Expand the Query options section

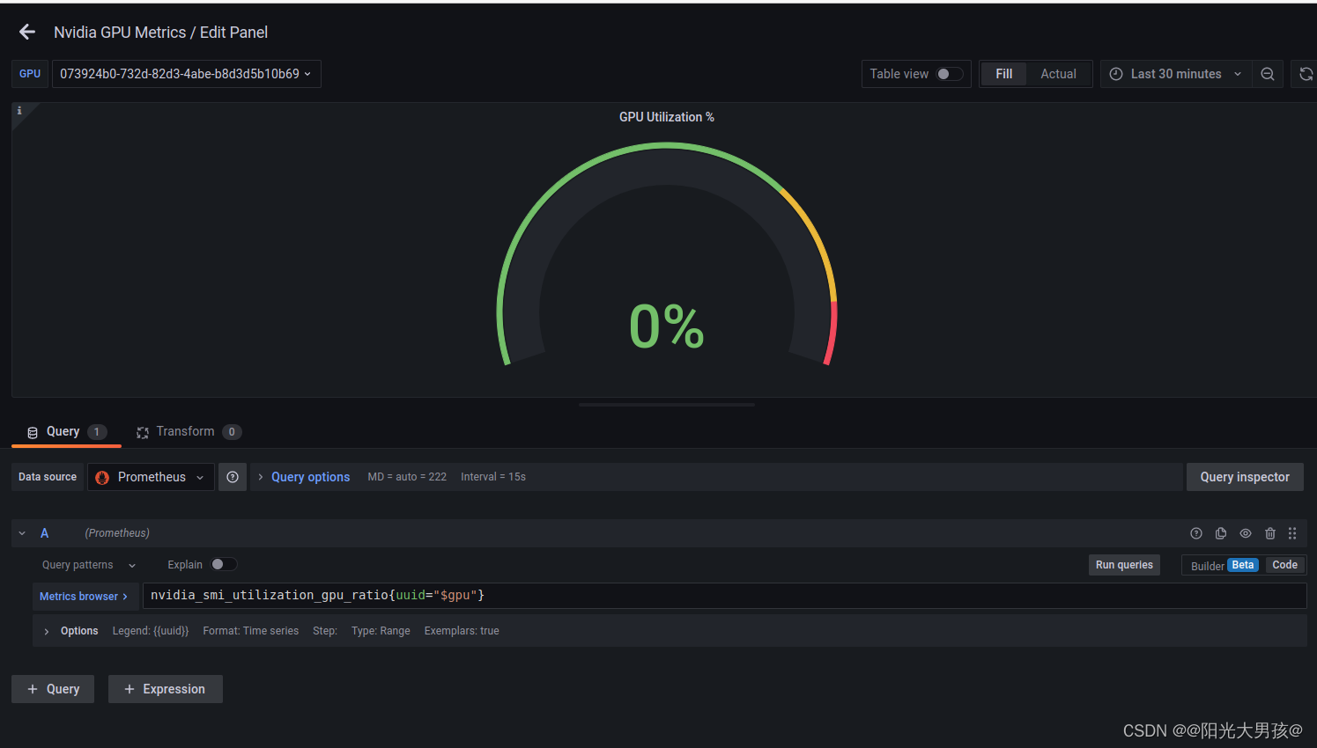(x=310, y=476)
